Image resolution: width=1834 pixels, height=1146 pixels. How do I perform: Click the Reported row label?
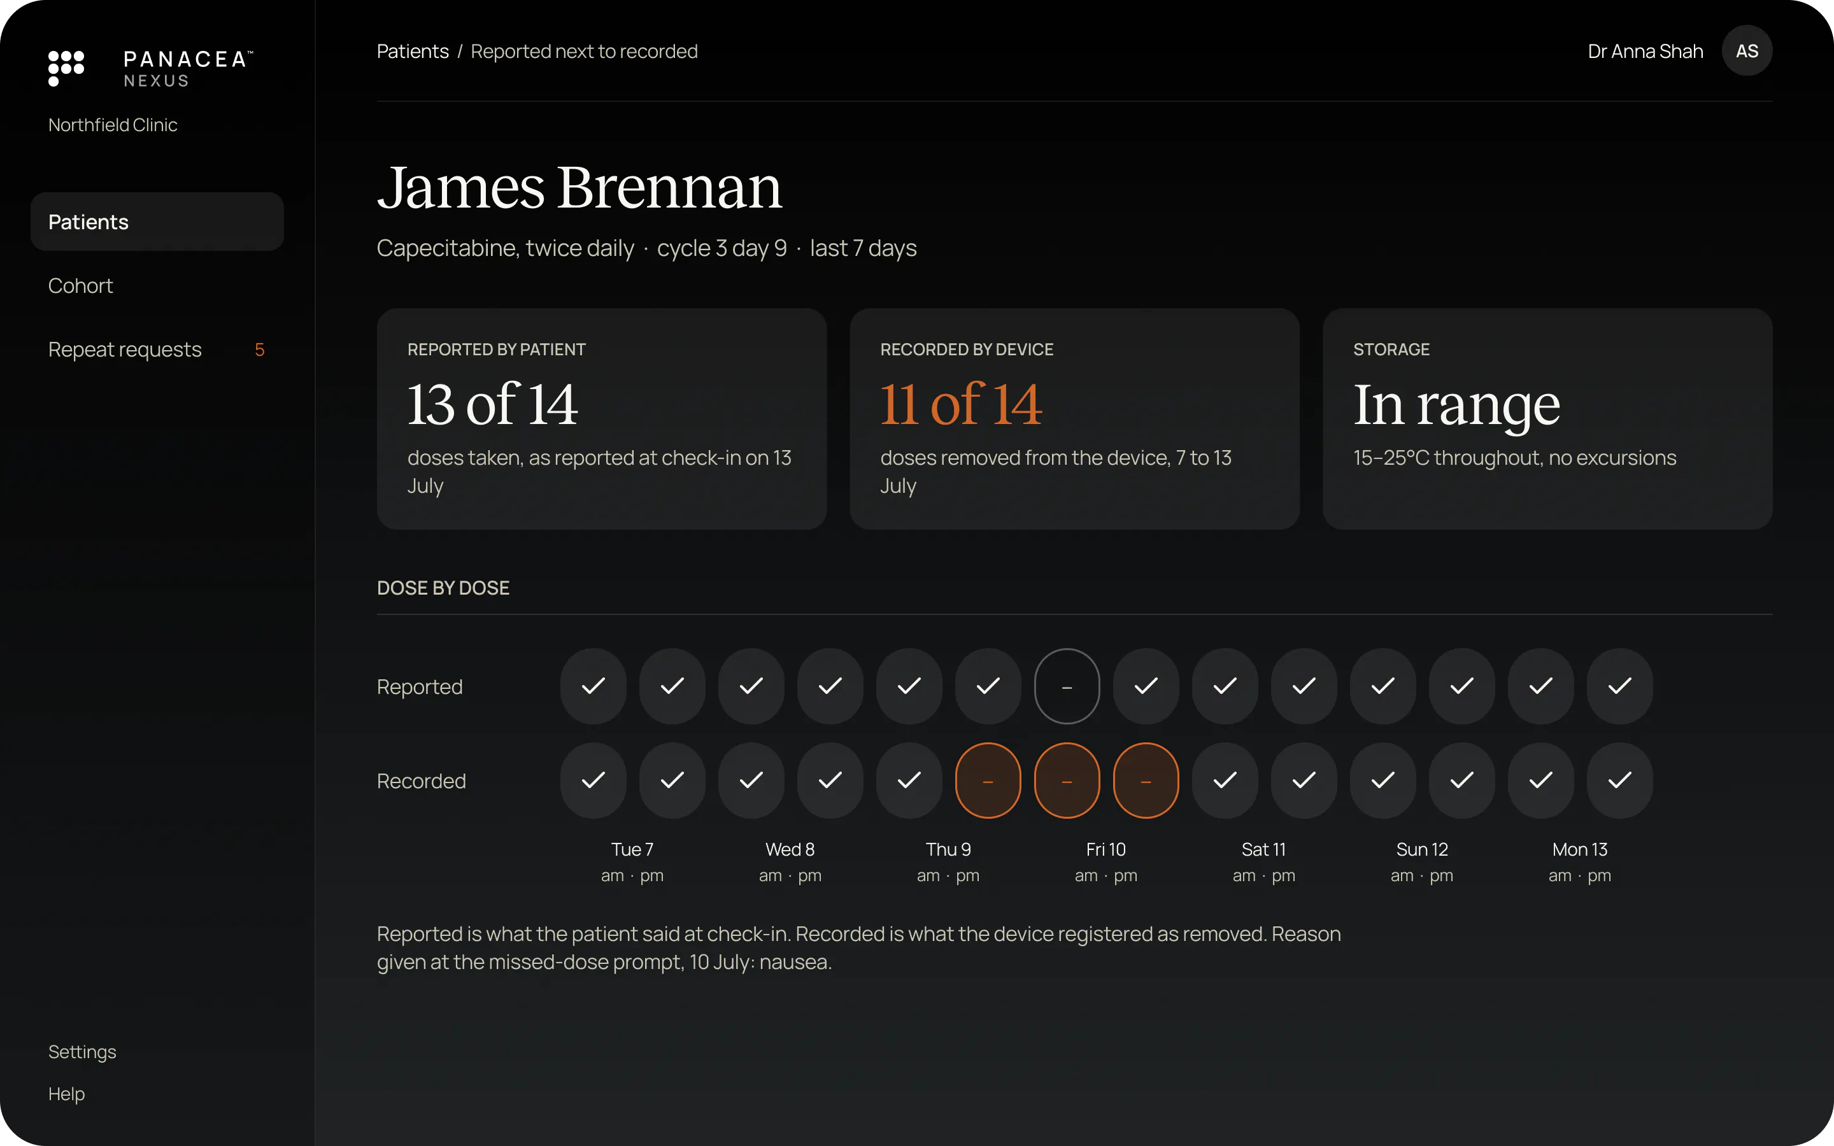pyautogui.click(x=419, y=686)
